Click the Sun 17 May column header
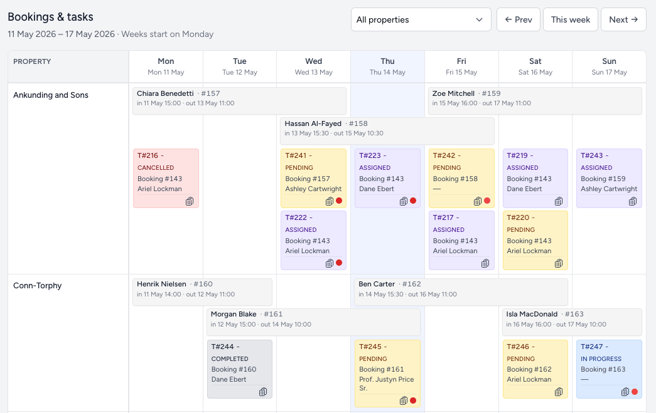This screenshot has height=413, width=656. coord(609,66)
